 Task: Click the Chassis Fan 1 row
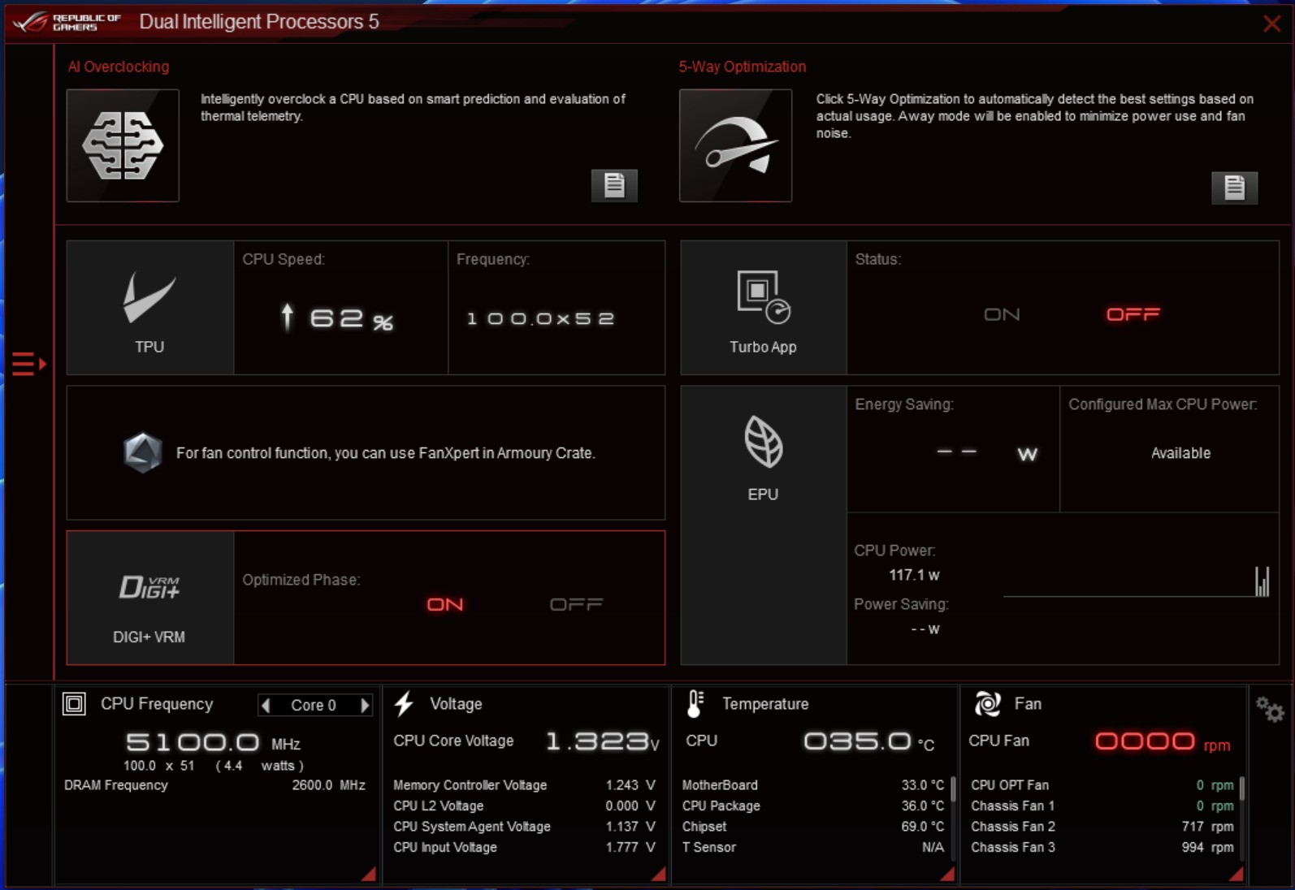[1102, 806]
